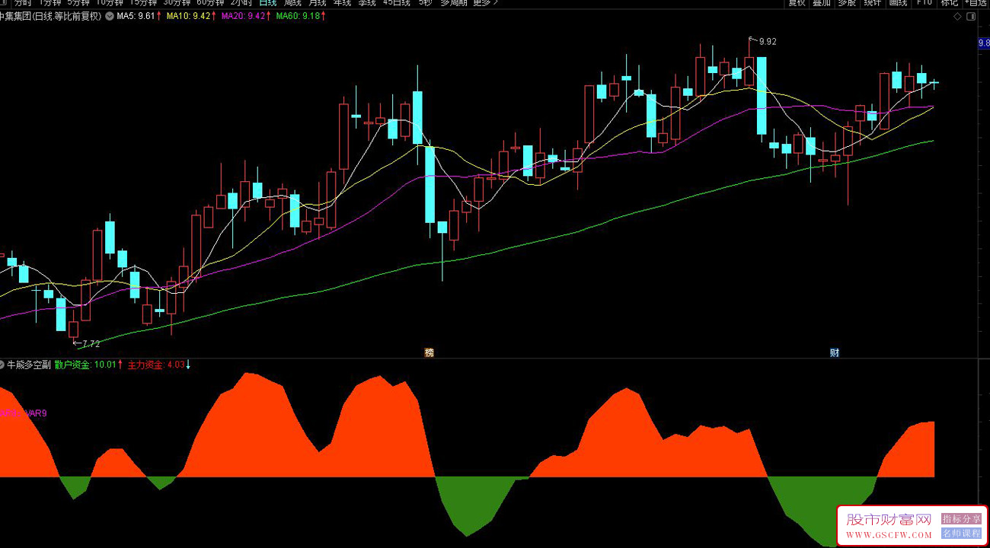Screen dimensions: 990x548
Task: Click the blue current price tag on axis
Action: tap(984, 43)
